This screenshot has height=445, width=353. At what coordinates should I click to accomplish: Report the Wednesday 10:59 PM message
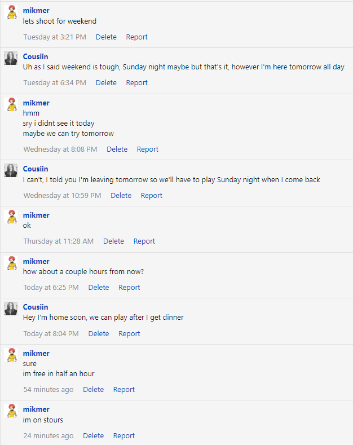tap(152, 196)
